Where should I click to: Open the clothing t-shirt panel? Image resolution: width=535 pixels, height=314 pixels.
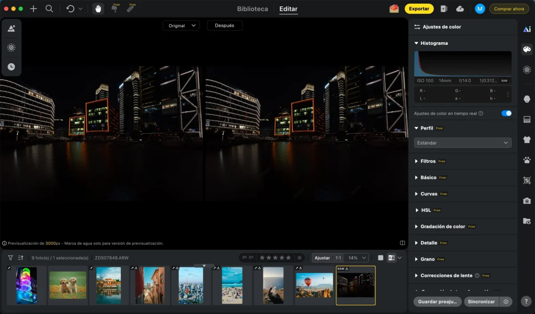pyautogui.click(x=527, y=140)
